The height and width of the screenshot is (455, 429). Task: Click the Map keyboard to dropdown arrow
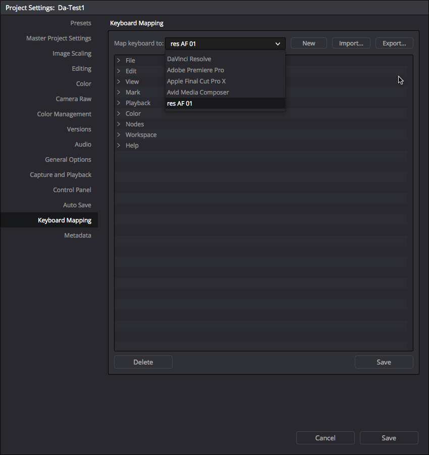278,44
